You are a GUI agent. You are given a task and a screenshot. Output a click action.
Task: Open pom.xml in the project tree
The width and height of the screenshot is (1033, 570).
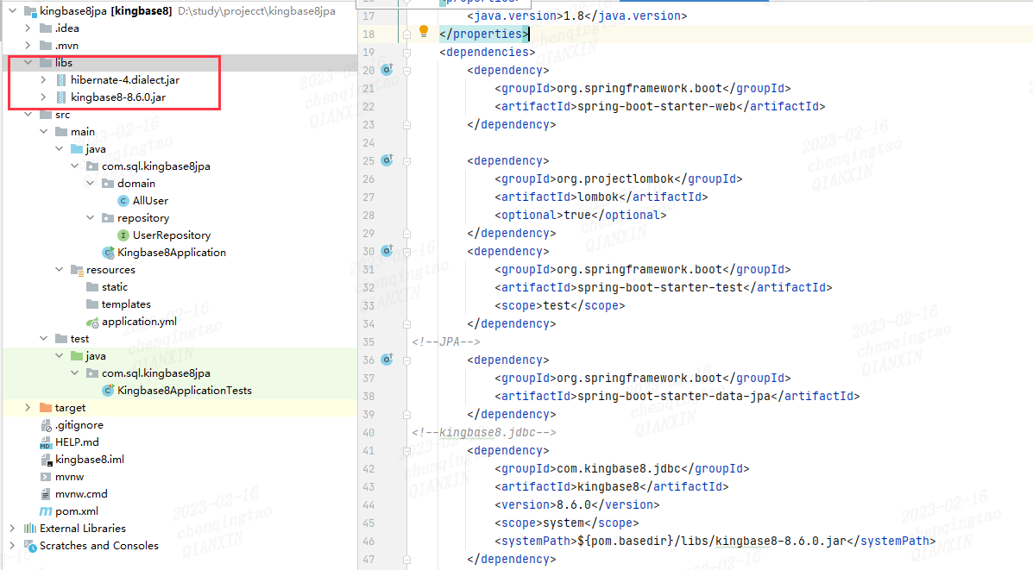pos(77,510)
